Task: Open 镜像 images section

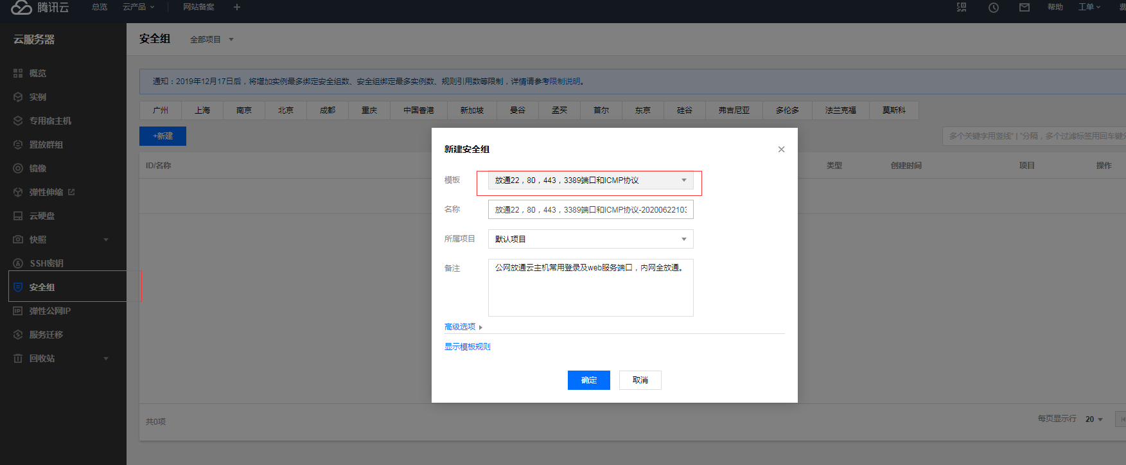Action: click(x=38, y=168)
